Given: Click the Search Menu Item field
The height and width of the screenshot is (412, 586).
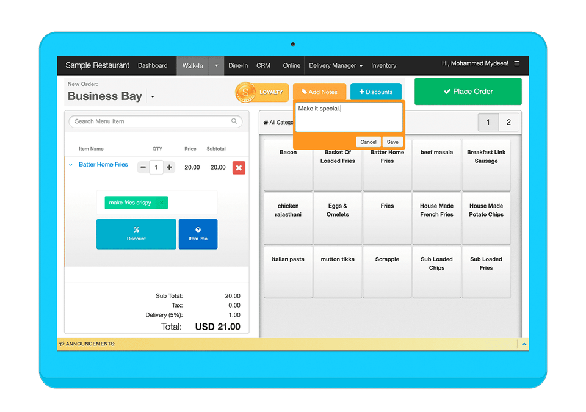Looking at the screenshot, I should 156,121.
